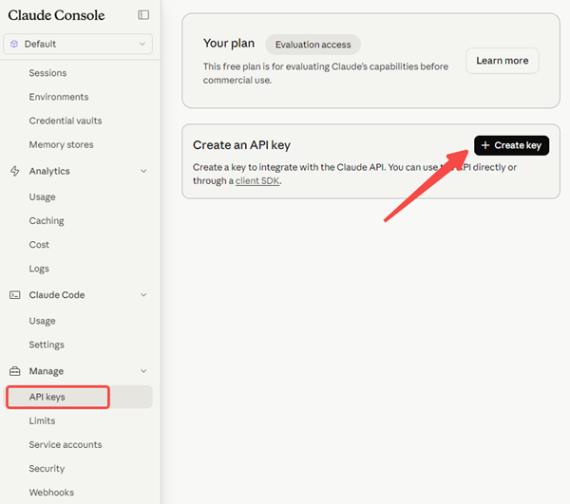This screenshot has height=504, width=570.
Task: Collapse the Claude Code section chevron
Action: 143,295
